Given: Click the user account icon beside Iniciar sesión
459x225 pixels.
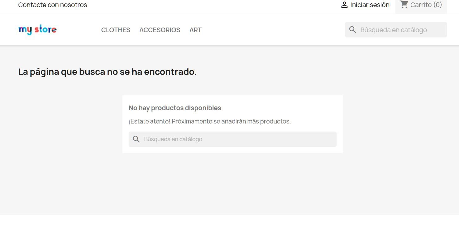Looking at the screenshot, I should pyautogui.click(x=344, y=5).
